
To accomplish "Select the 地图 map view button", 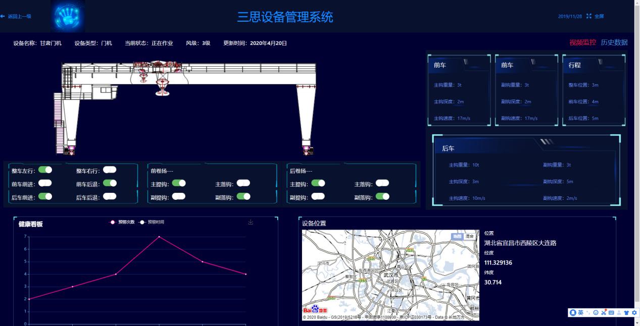I will click(457, 236).
